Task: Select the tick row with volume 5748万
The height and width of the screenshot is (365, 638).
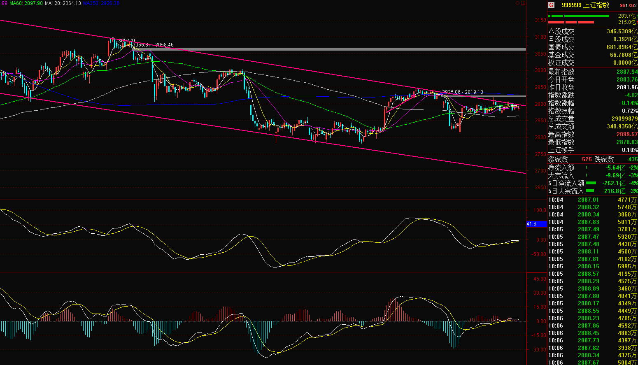Action: [x=593, y=207]
